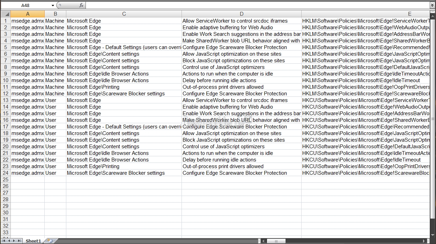The image size is (436, 244).
Task: Select row 5 header
Action: coord(5,47)
